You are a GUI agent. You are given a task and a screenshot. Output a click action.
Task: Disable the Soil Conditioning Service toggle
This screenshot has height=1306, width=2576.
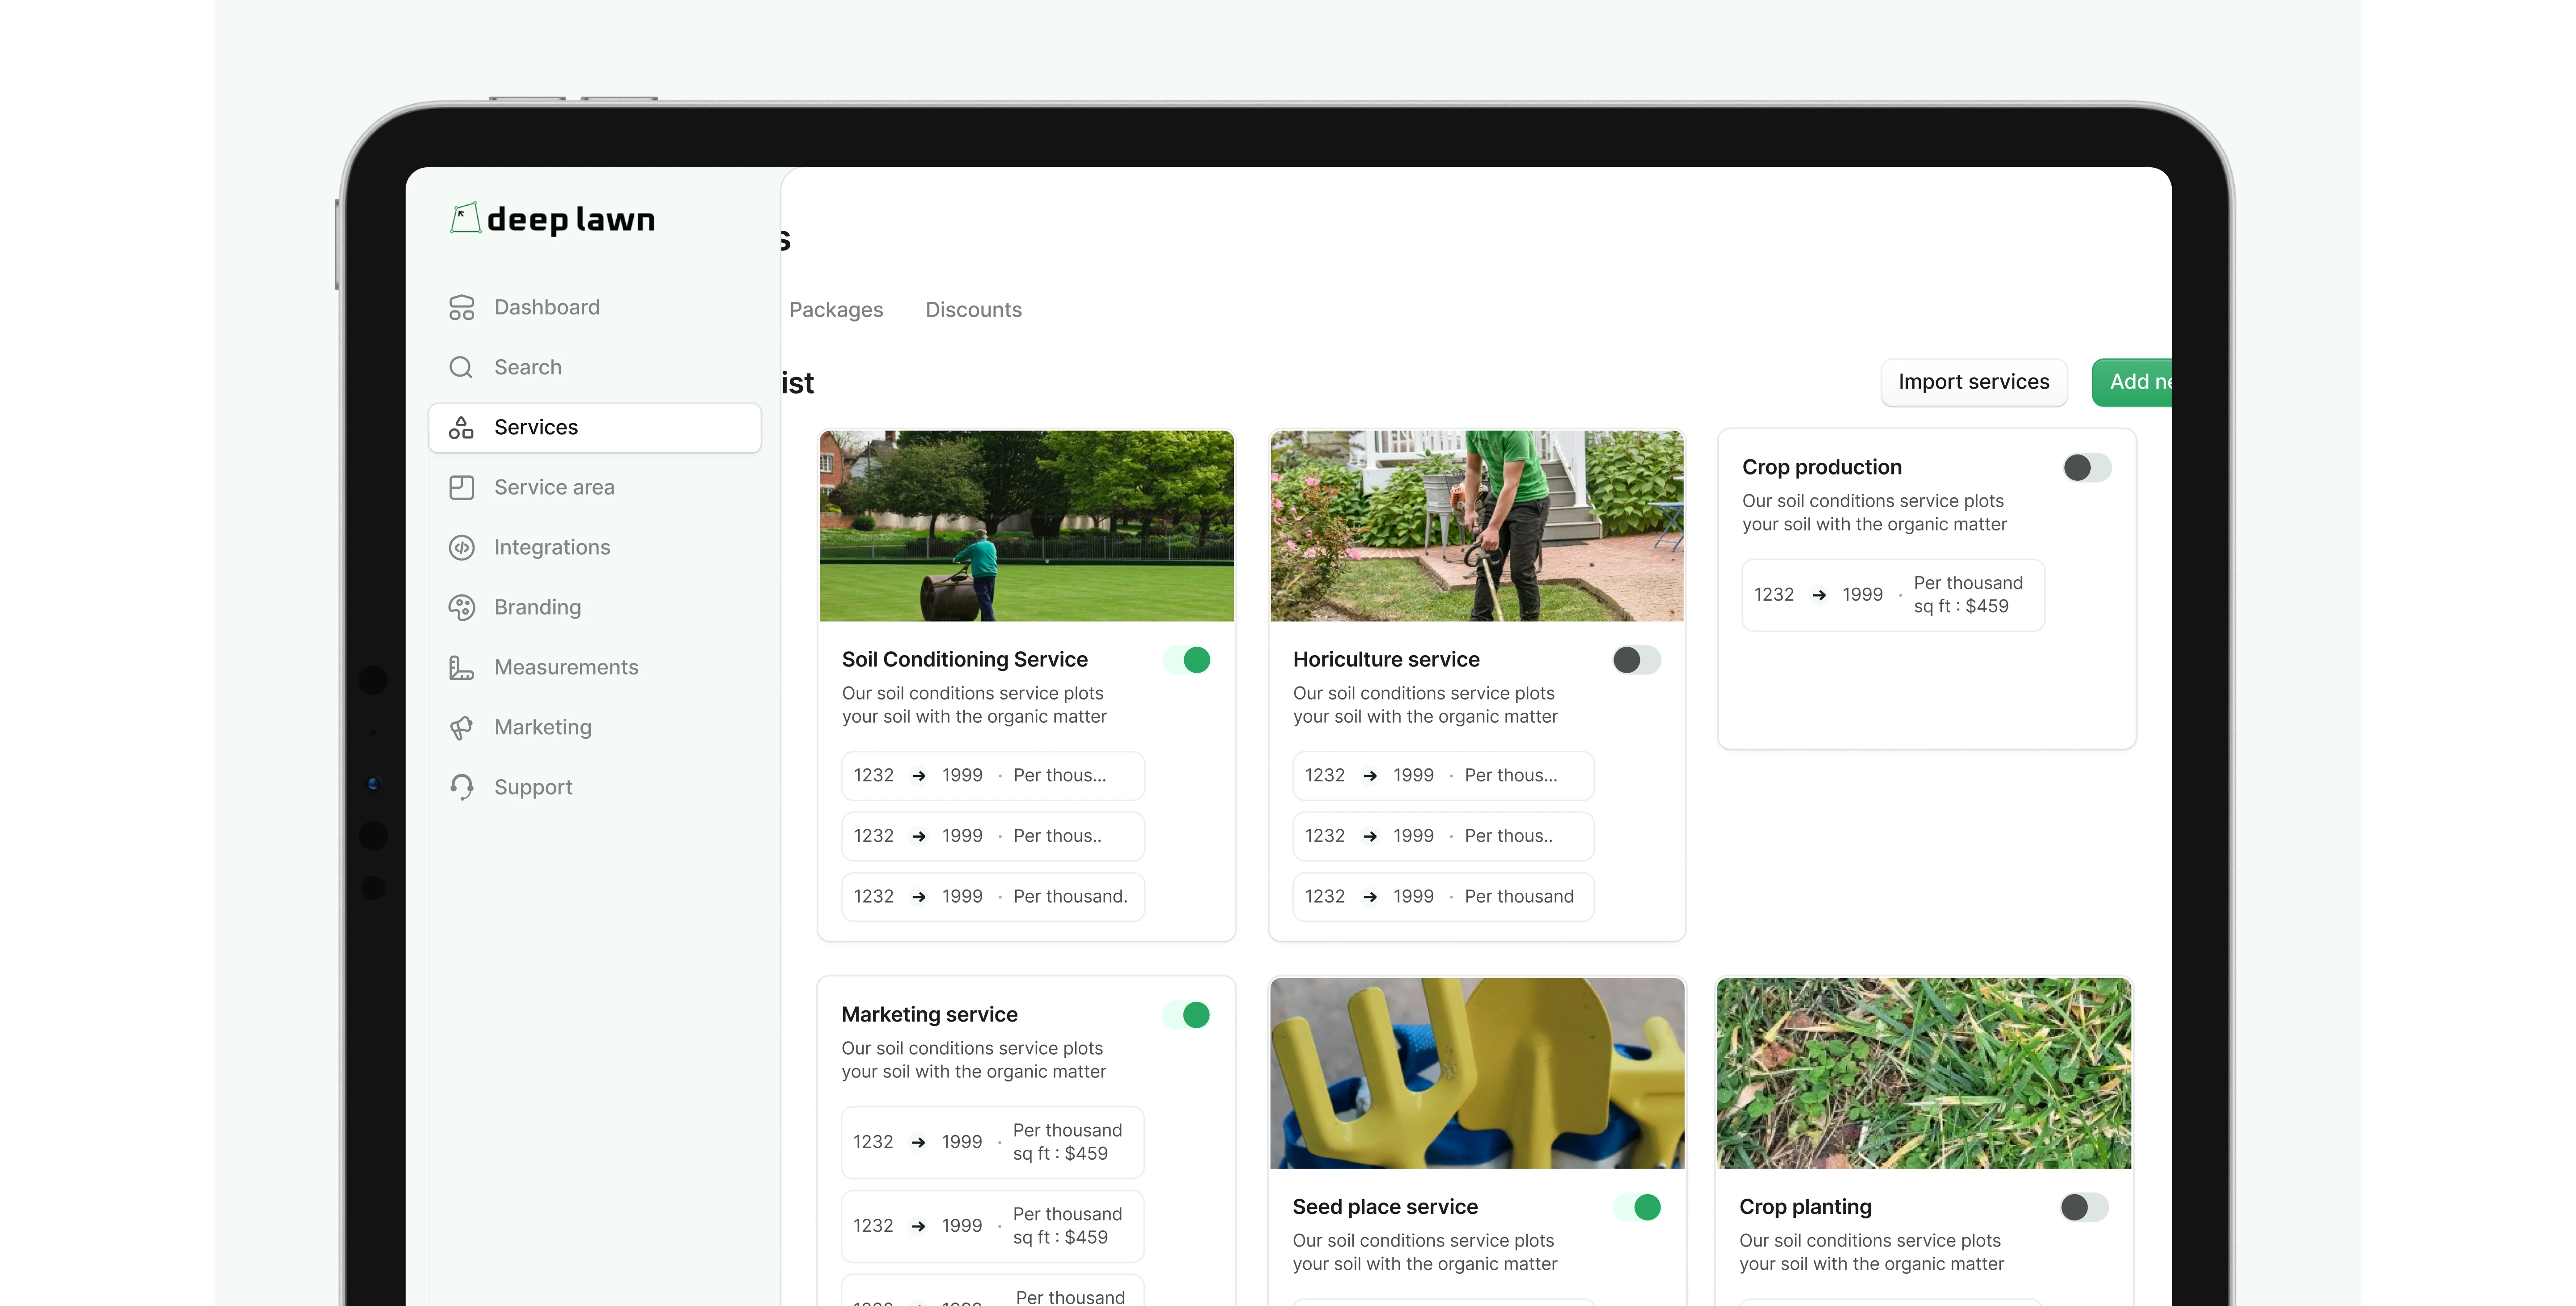tap(1187, 660)
